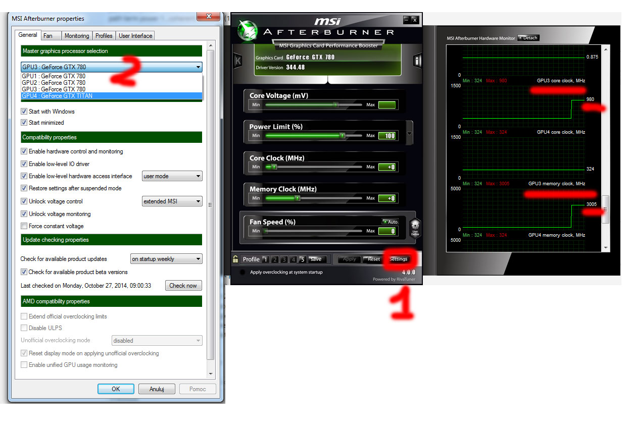Click the hardware monitor scrollbar down arrow
Screen dimensions: 630x429
607,248
